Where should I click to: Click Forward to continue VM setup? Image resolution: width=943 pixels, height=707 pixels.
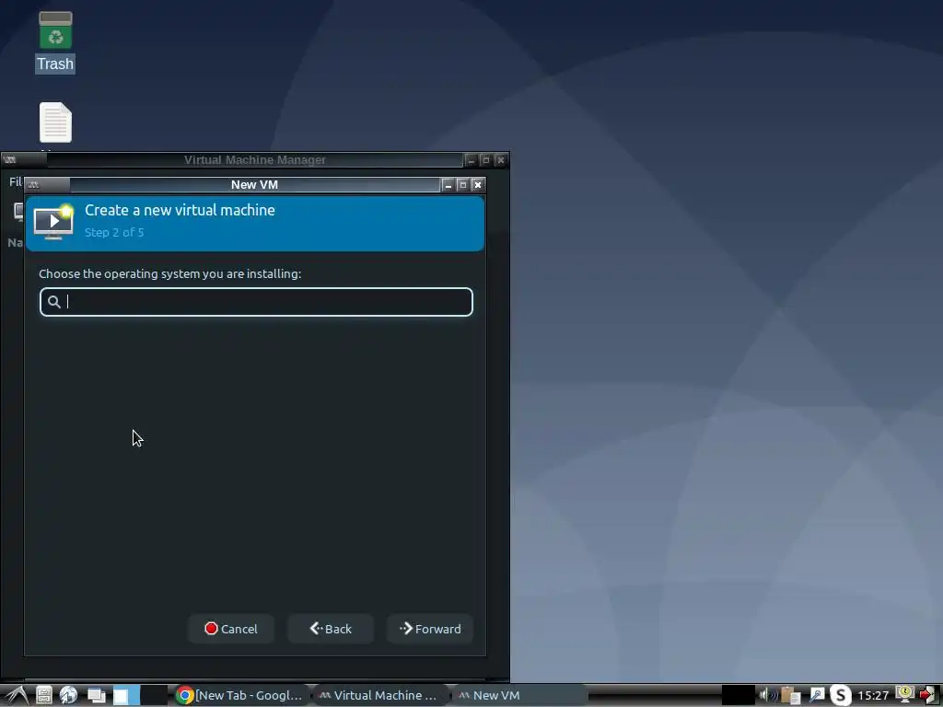pos(429,629)
